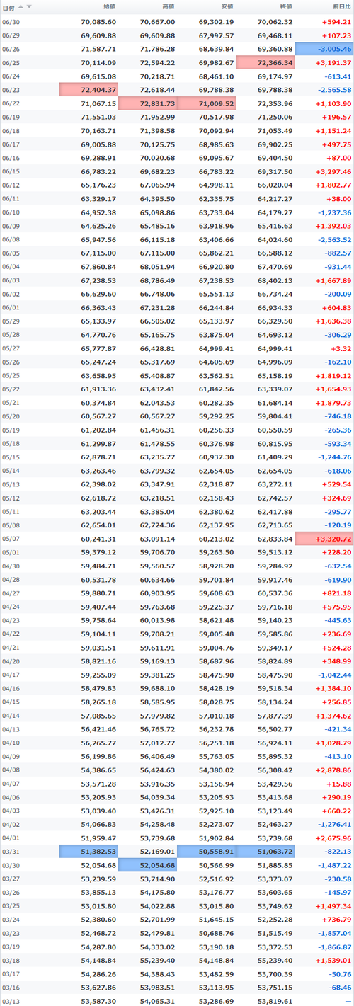
Task: Select opening price 67,860.84
Action: click(x=98, y=267)
